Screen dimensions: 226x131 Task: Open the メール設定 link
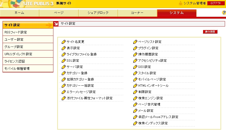coord(146,111)
